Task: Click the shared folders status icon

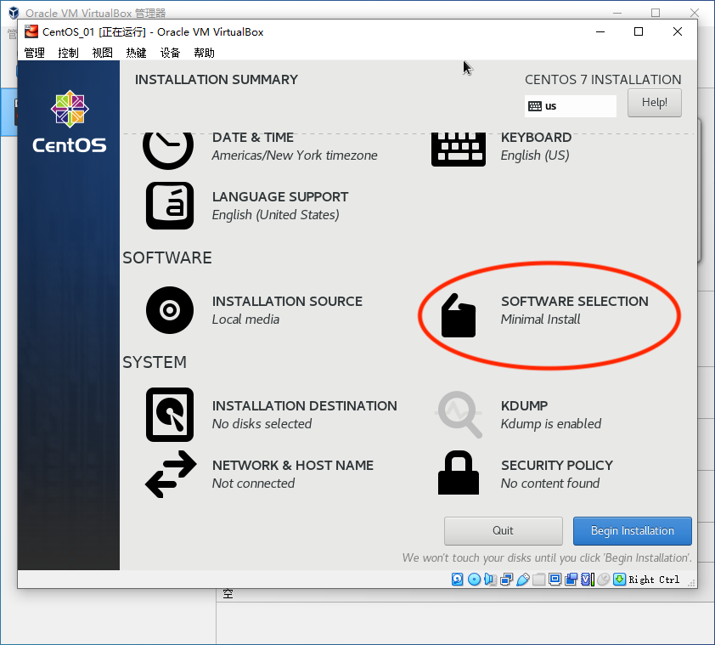Action: (538, 580)
